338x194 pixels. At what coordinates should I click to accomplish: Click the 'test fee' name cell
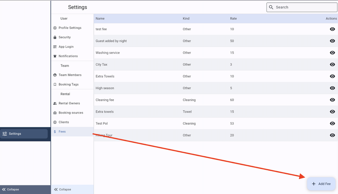[101, 29]
